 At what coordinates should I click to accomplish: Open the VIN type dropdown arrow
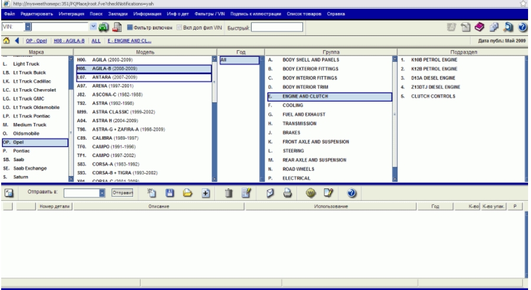[x=28, y=27]
